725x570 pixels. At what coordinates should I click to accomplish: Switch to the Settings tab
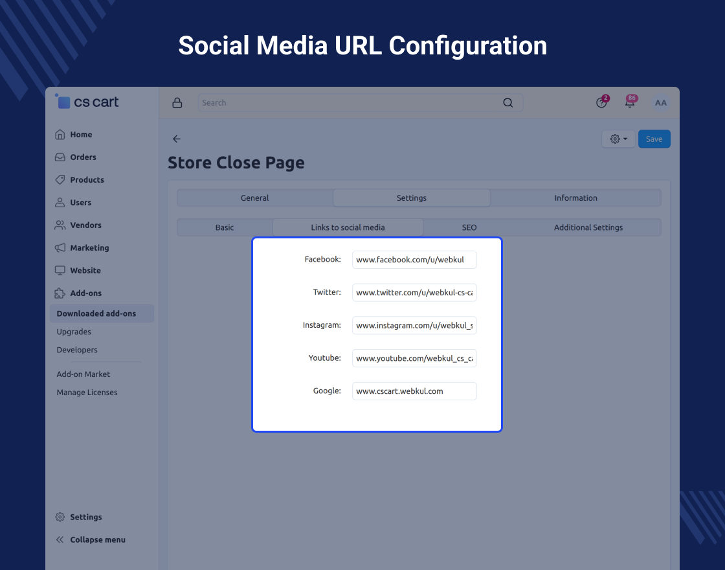click(x=412, y=198)
